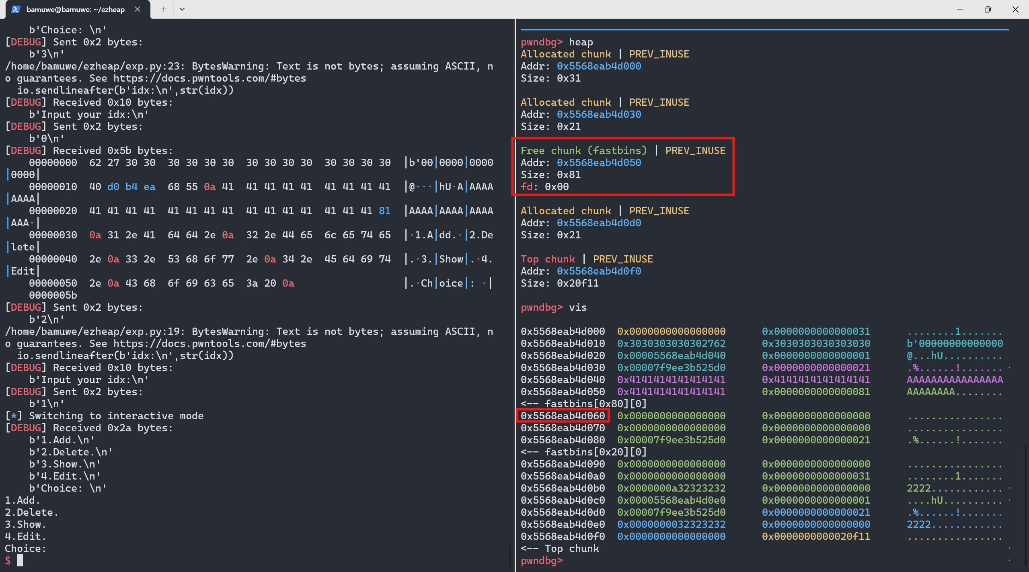Image resolution: width=1029 pixels, height=572 pixels.
Task: Click the plain '3.Show.' menu line
Action: pos(26,524)
